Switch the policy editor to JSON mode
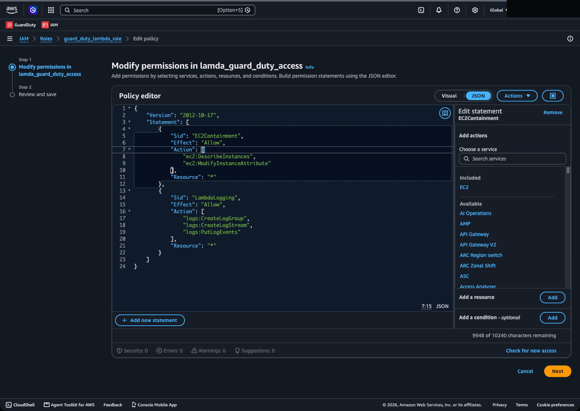 [x=478, y=96]
